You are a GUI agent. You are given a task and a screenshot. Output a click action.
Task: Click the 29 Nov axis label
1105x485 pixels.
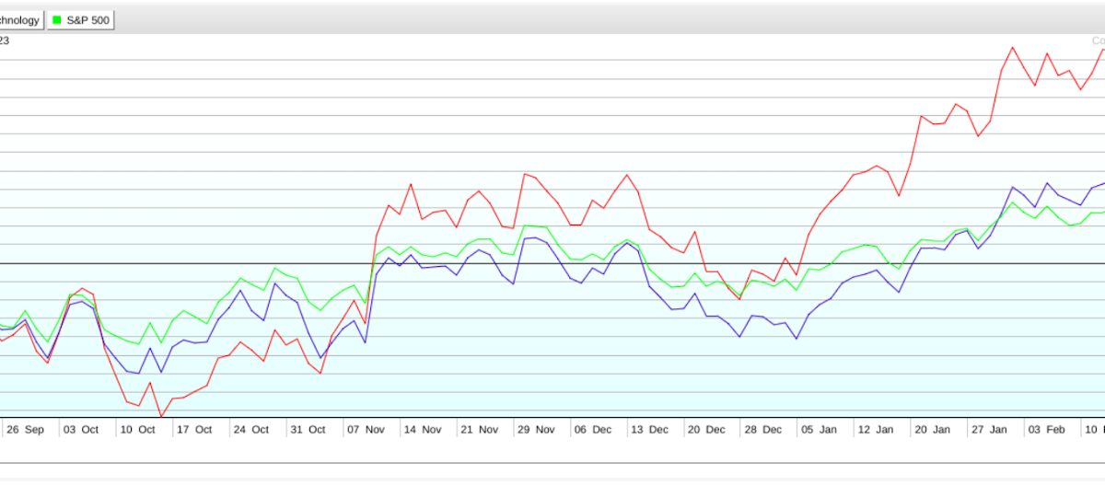[534, 430]
